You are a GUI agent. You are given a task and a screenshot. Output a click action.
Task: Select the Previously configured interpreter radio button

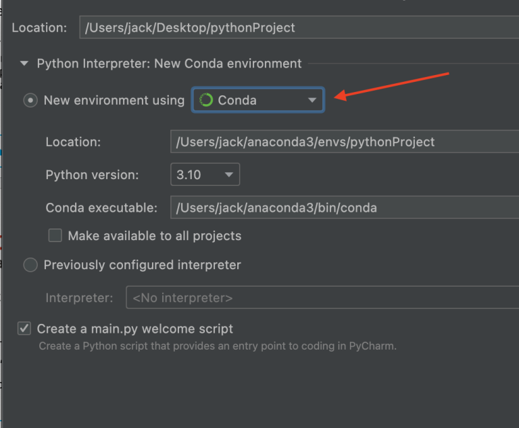tap(30, 265)
